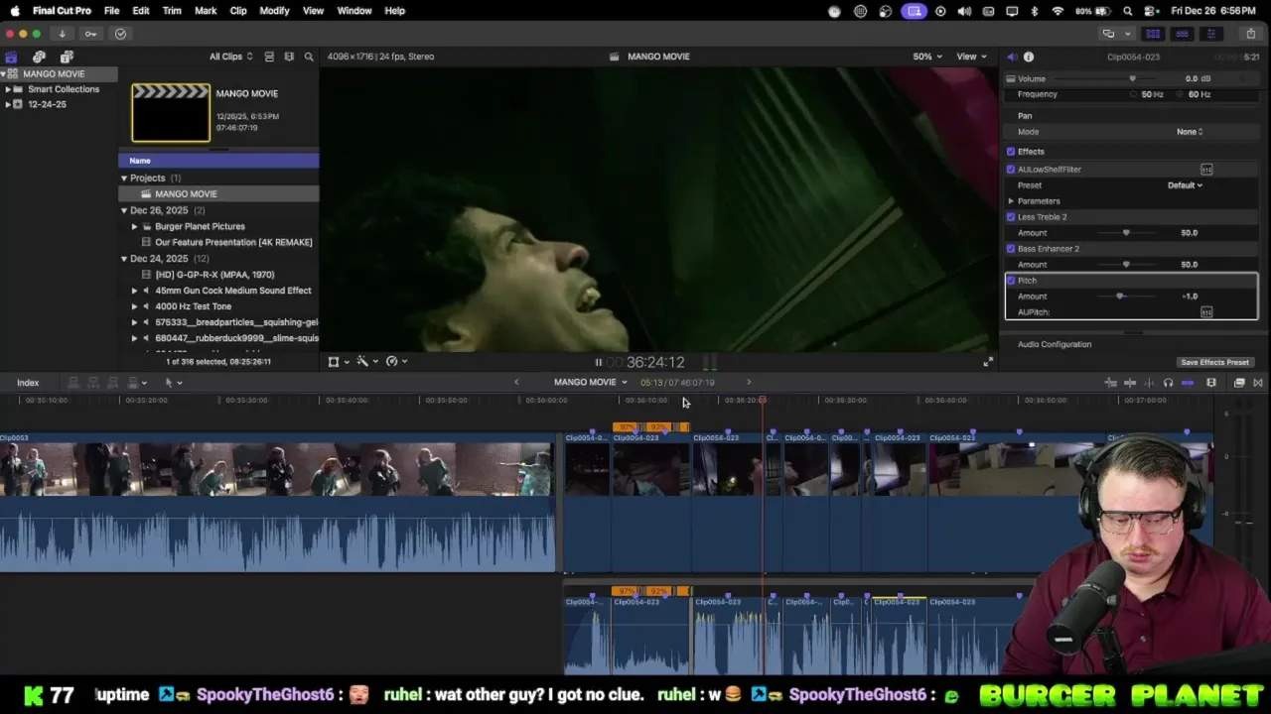This screenshot has height=714, width=1271.
Task: Show the Effects browser icon
Action: tap(1238, 383)
